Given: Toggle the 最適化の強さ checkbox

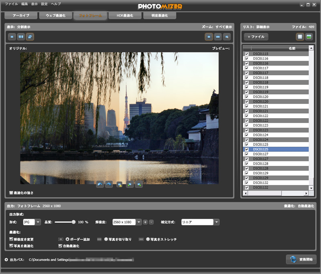Looking at the screenshot, I should click(x=11, y=193).
